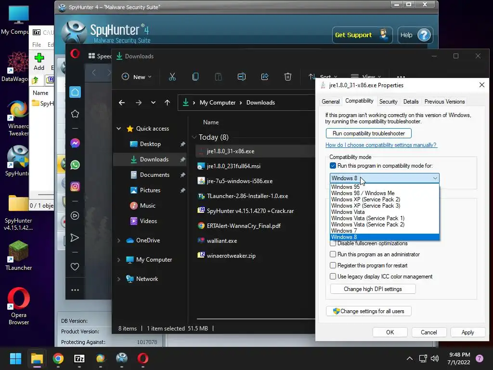Choose Windows XP (Service Pack 3) option

384,205
